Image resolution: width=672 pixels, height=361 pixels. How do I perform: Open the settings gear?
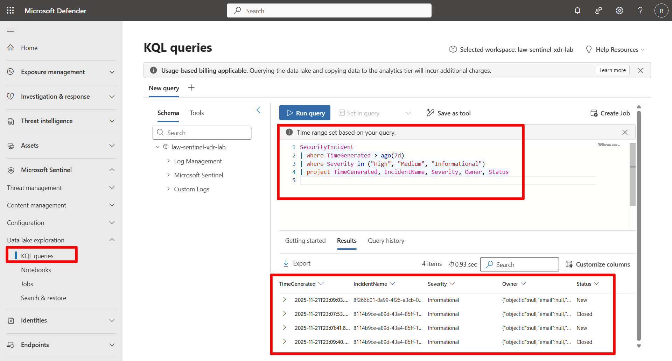[619, 10]
